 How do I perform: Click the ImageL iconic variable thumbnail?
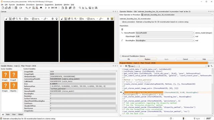coord(6,75)
